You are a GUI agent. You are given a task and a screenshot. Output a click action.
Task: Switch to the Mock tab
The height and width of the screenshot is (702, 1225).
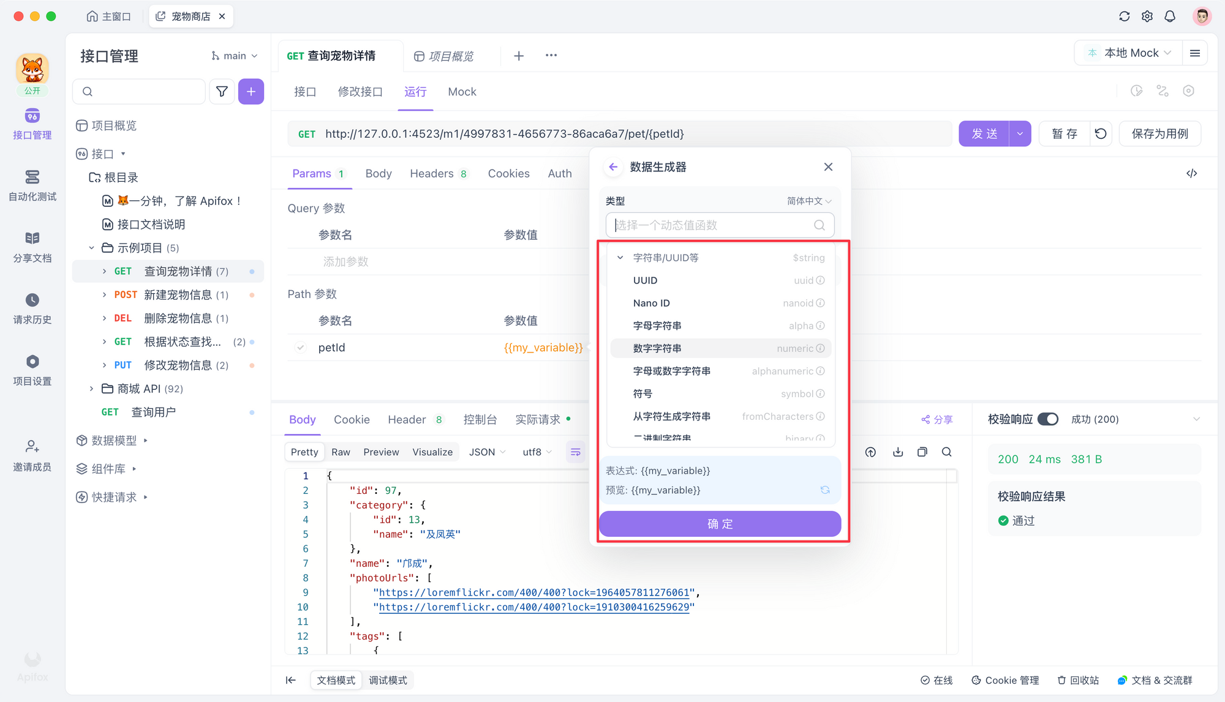point(462,91)
